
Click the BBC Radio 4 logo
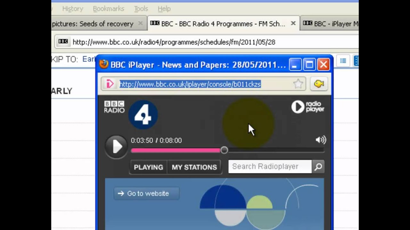[x=143, y=115]
